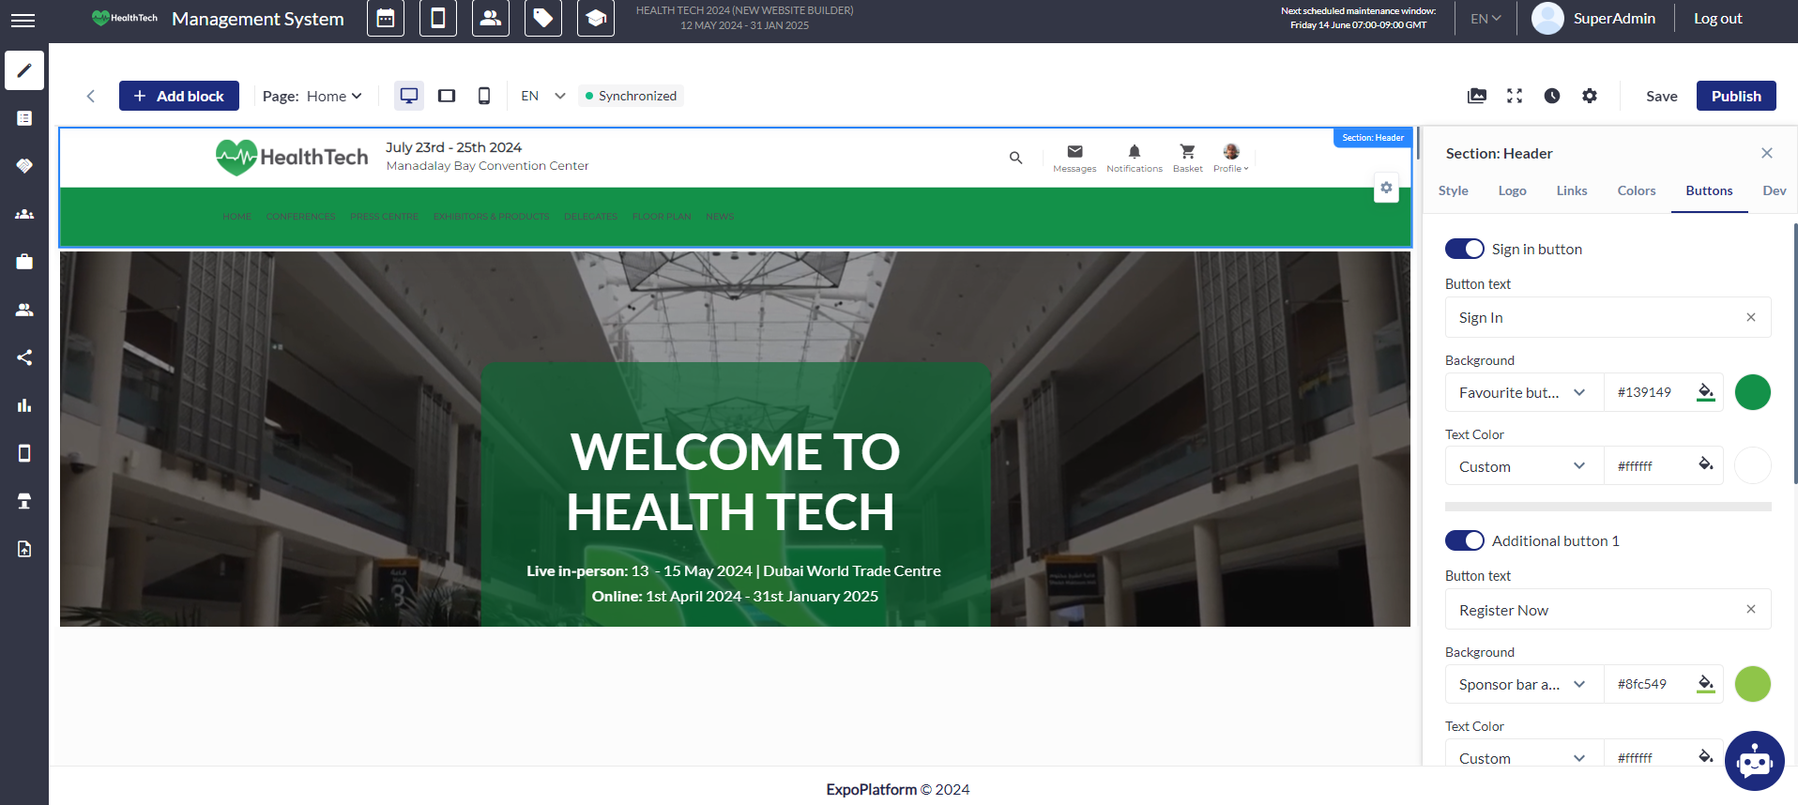The image size is (1798, 805).
Task: Open the graduation cap icon in top bar
Action: tap(596, 19)
